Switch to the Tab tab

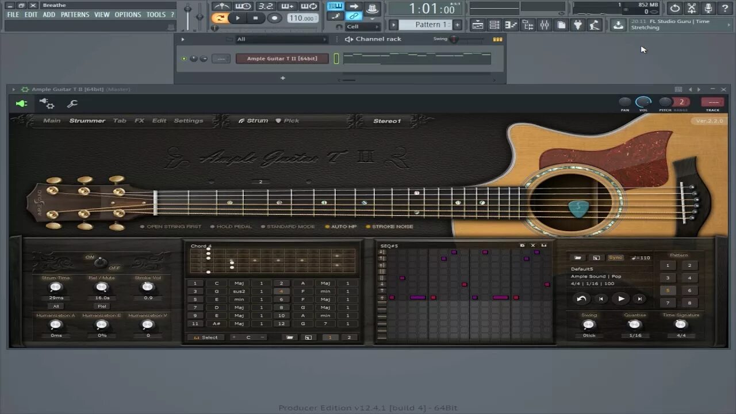(x=120, y=121)
